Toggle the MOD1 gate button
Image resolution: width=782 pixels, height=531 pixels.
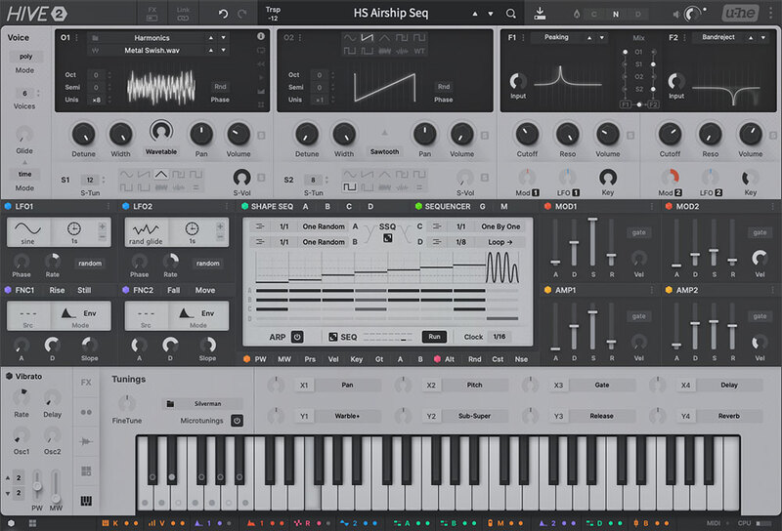[x=639, y=232]
